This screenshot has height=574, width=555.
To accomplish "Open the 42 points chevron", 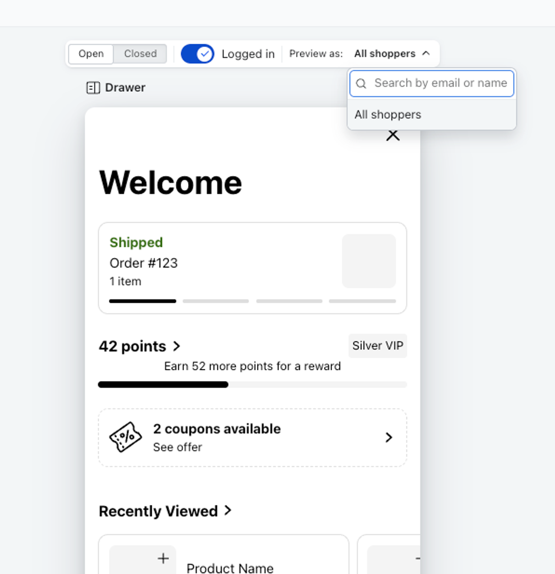I will pyautogui.click(x=177, y=346).
